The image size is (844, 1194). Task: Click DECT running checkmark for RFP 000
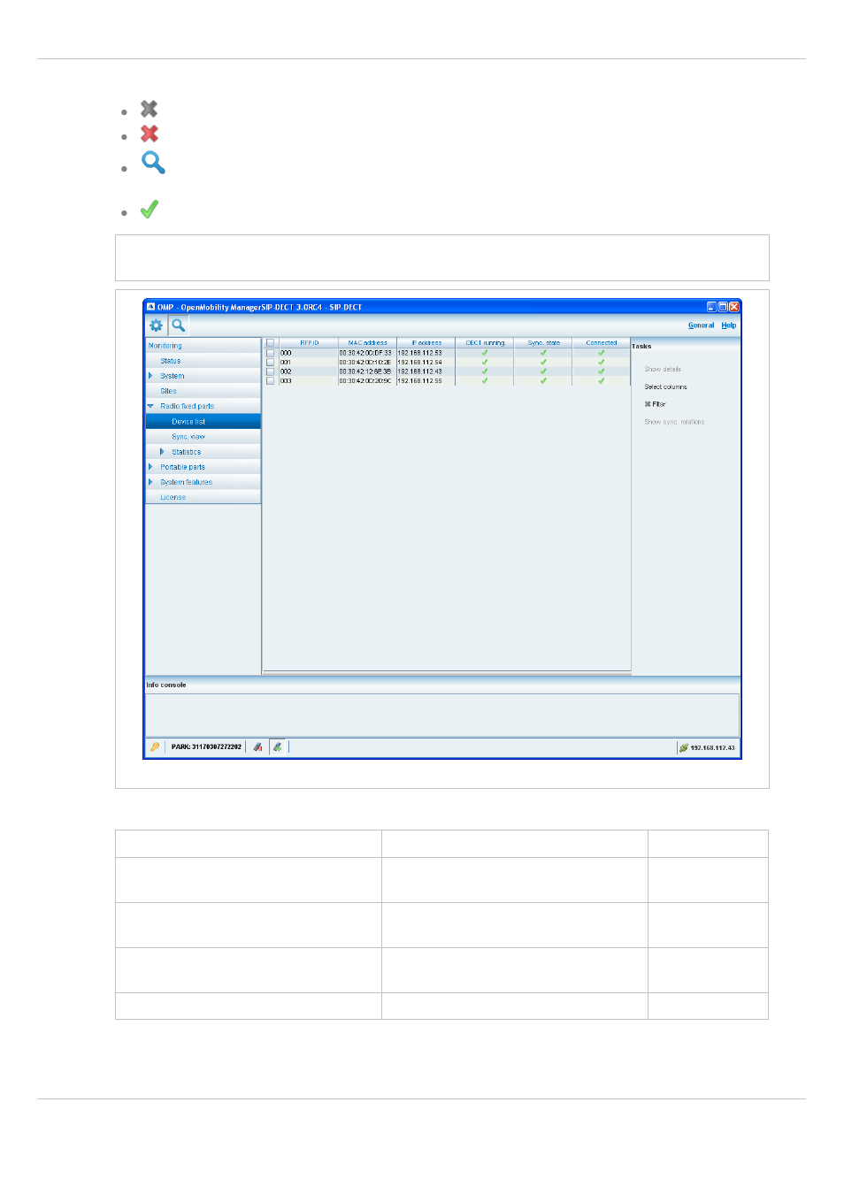[485, 353]
